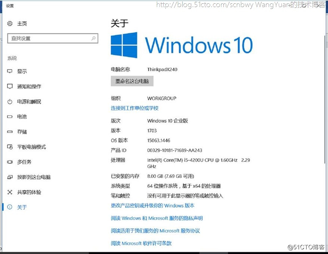Click the edition value Windows 10 企业版
The height and width of the screenshot is (254, 328).
168,121
